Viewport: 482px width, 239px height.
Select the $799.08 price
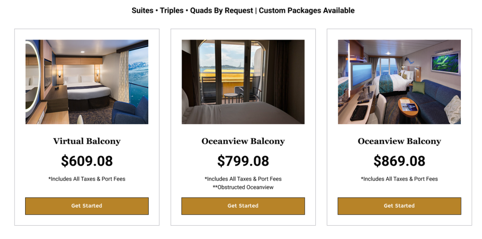(243, 161)
